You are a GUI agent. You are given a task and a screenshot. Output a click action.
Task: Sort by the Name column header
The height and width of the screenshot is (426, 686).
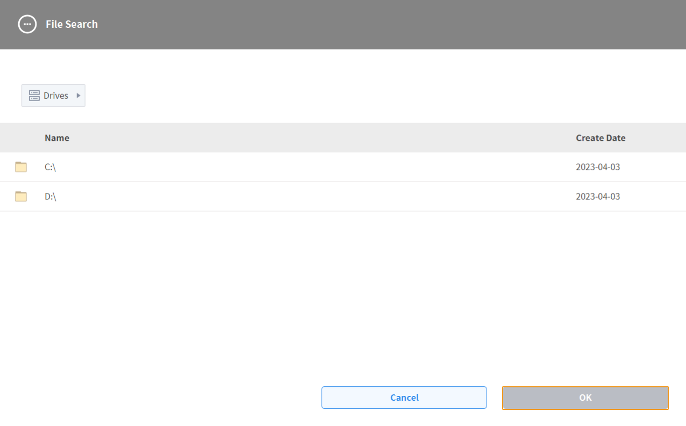pos(57,138)
